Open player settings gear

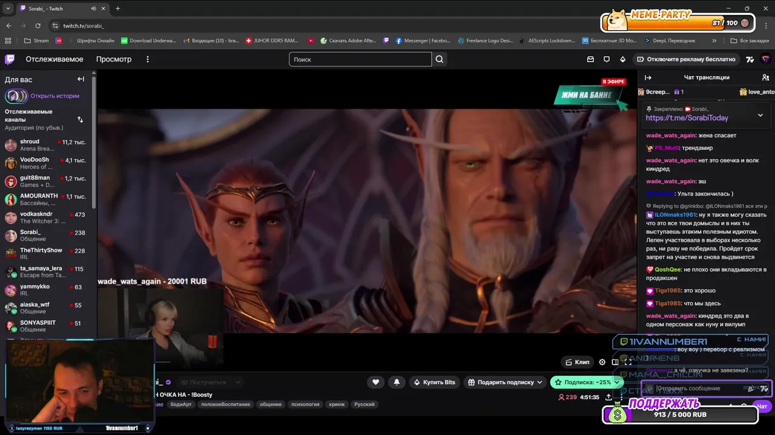click(602, 362)
